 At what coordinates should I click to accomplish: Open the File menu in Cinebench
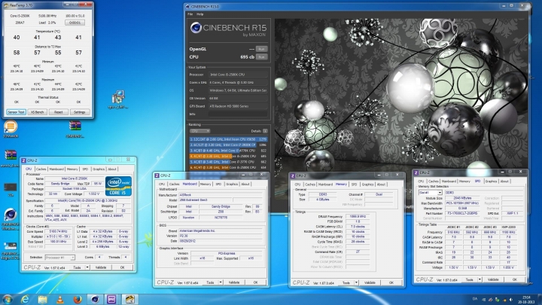pyautogui.click(x=190, y=14)
